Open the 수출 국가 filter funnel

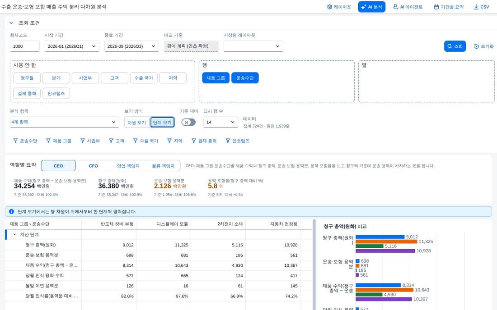coord(136,141)
